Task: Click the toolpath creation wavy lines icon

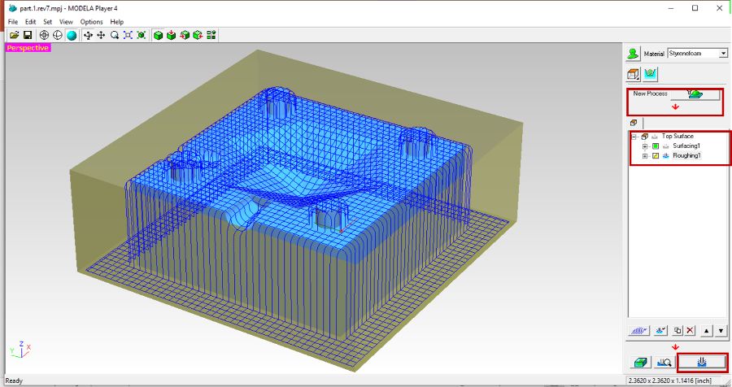Action: (639, 331)
